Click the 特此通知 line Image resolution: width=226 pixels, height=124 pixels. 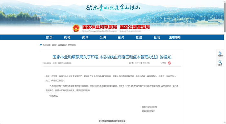(x=54, y=96)
